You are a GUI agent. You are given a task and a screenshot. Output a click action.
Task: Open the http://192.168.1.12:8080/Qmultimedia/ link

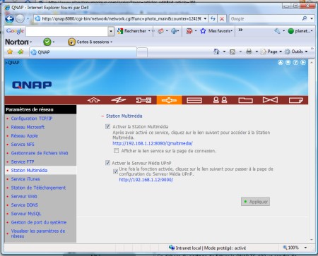pos(153,143)
